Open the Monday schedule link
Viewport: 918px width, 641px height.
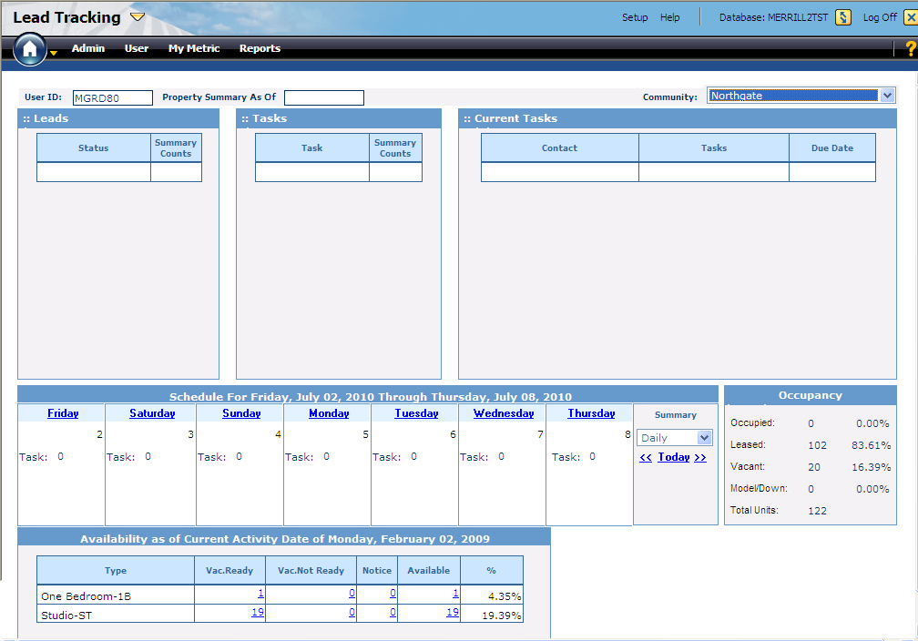click(x=329, y=413)
